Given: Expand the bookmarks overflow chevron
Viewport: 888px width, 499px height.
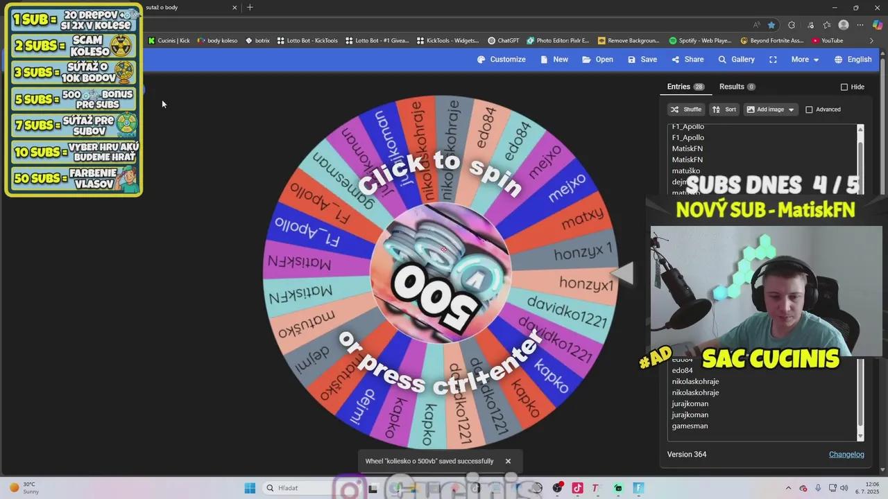Looking at the screenshot, I should click(871, 41).
